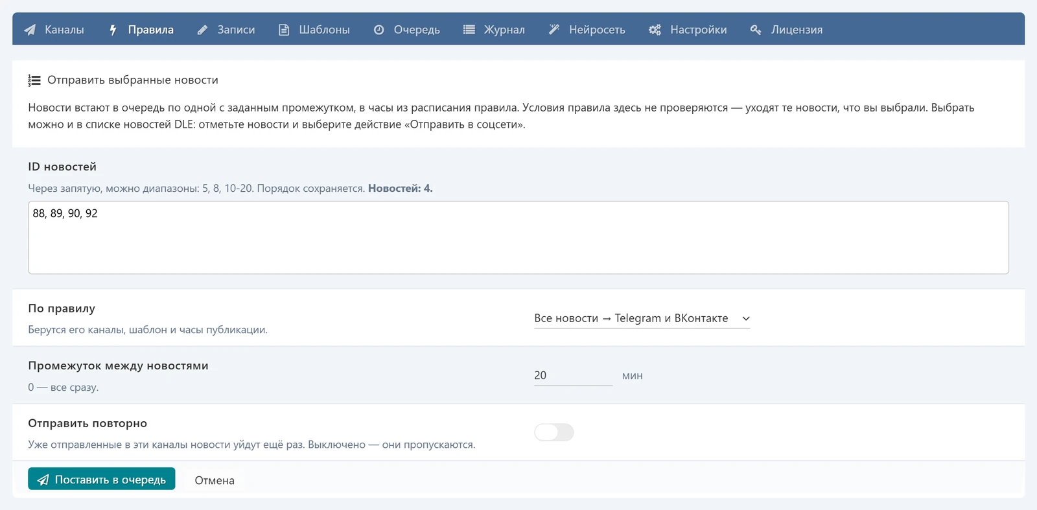Click the Отправить повторно label
1037x510 pixels.
point(87,423)
